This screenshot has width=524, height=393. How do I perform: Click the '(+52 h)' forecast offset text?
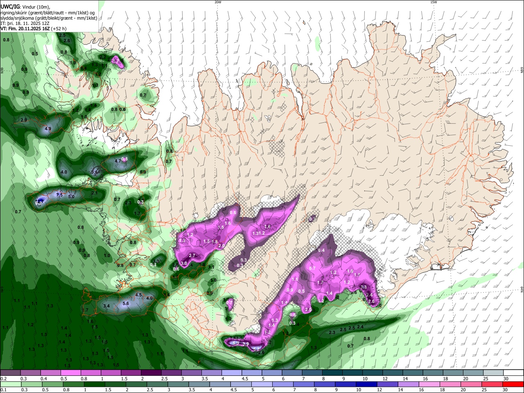[x=59, y=29]
